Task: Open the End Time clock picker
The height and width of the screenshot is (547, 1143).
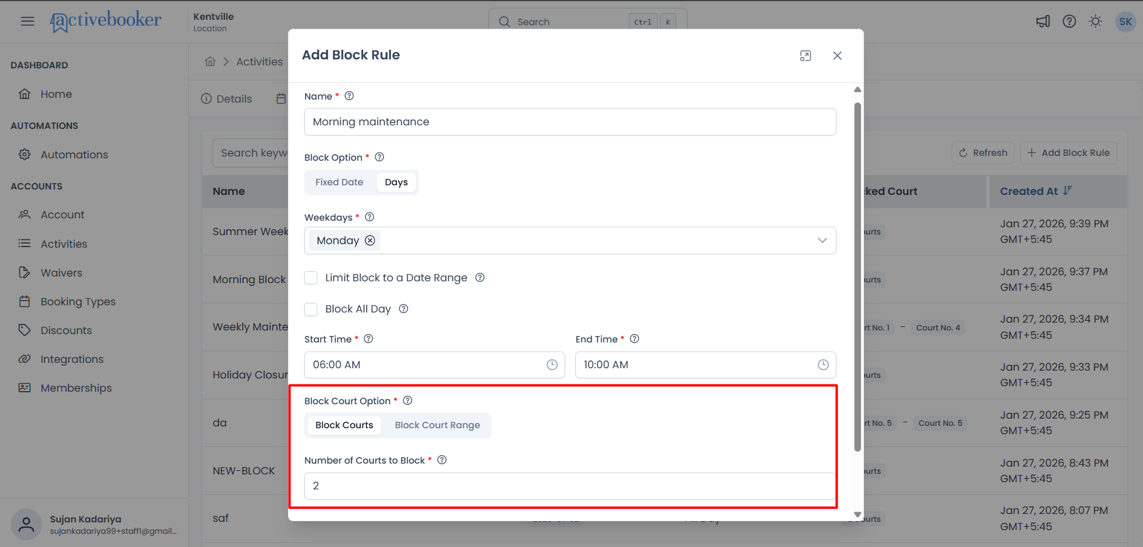Action: (823, 365)
